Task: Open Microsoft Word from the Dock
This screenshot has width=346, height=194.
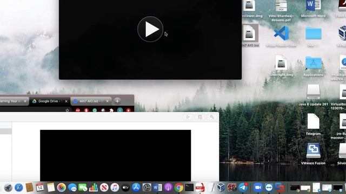Action: pyautogui.click(x=157, y=188)
